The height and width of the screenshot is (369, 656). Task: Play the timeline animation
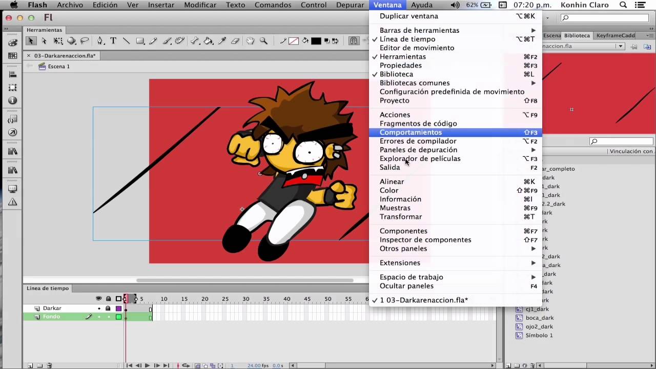coord(148,365)
